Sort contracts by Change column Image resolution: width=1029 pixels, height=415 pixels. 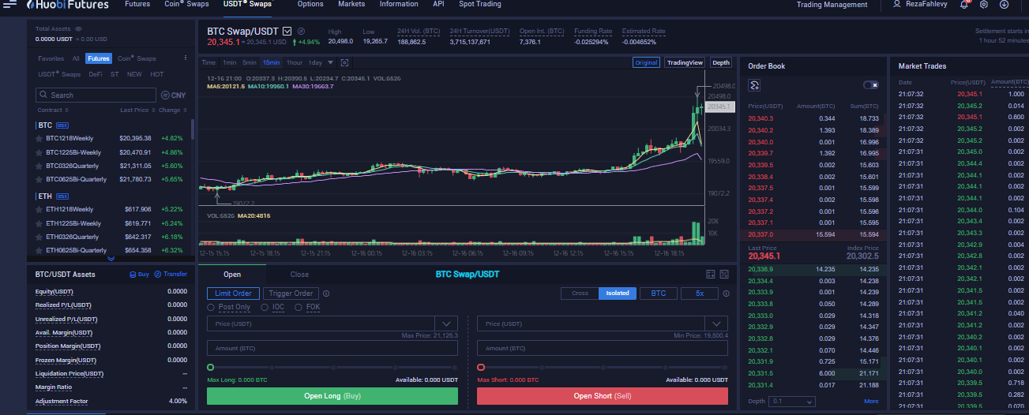click(171, 110)
